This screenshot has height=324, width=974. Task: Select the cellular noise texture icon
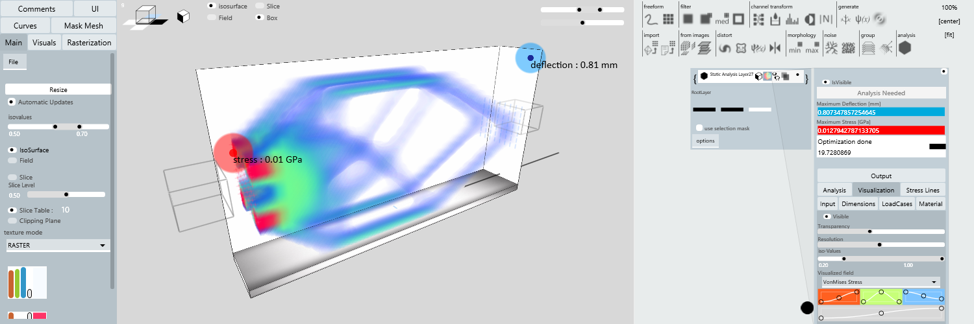(x=848, y=48)
